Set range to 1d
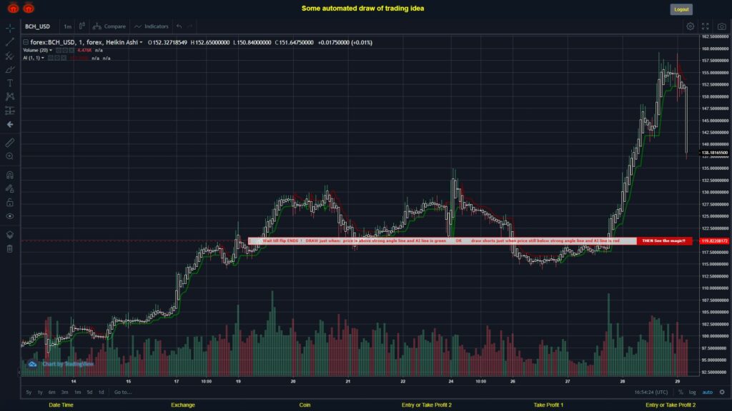Image resolution: width=732 pixels, height=411 pixels. (101, 392)
